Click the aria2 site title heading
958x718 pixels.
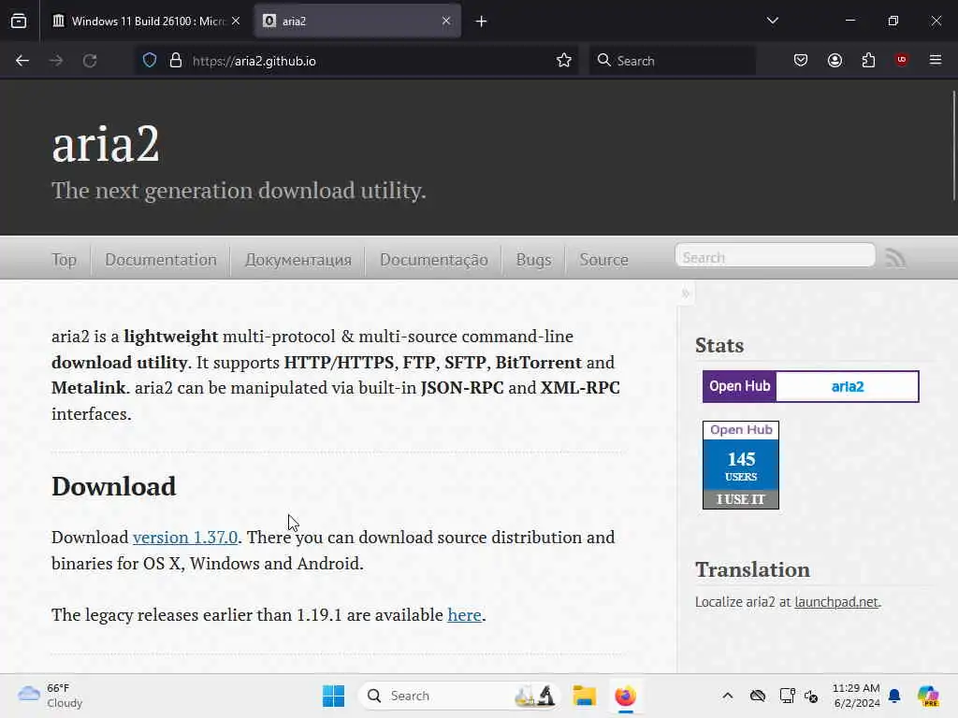coord(106,145)
